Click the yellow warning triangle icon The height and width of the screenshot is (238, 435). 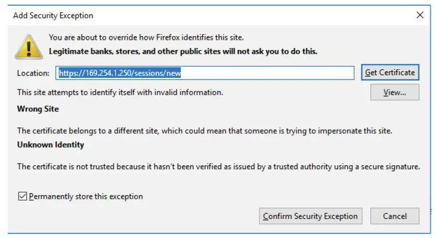29,46
